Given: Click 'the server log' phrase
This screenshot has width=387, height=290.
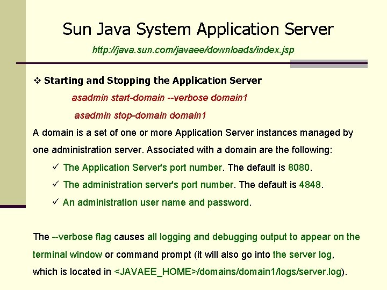Looking at the screenshot, I should 302,255.
